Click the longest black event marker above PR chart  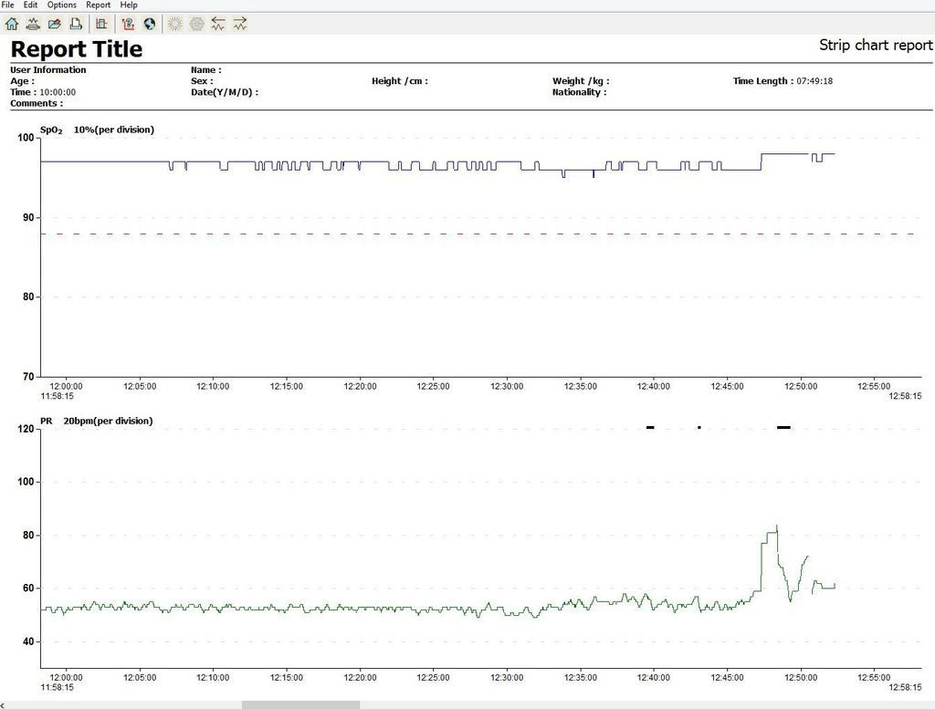coord(783,427)
